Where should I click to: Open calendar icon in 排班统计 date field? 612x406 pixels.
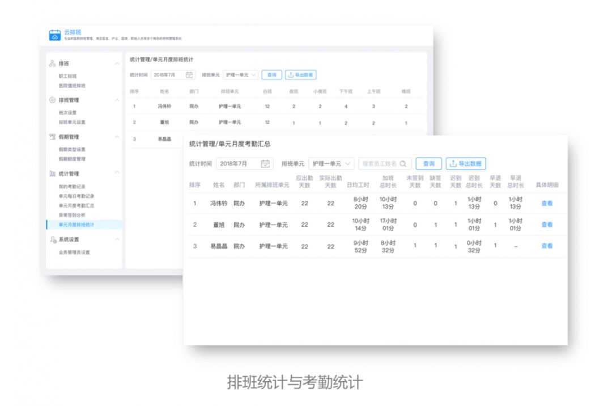[189, 74]
